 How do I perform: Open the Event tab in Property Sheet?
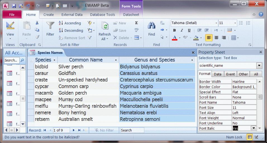[x=230, y=74]
